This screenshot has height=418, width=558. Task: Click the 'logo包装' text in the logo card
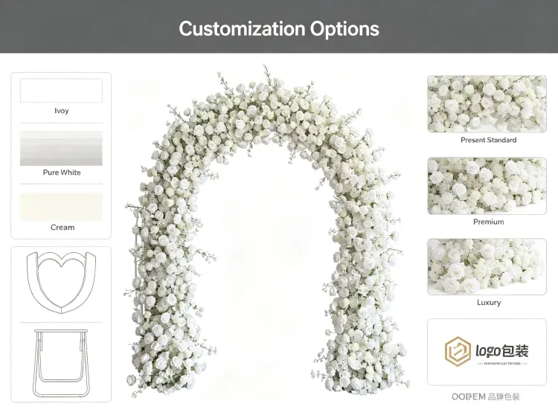pyautogui.click(x=502, y=351)
